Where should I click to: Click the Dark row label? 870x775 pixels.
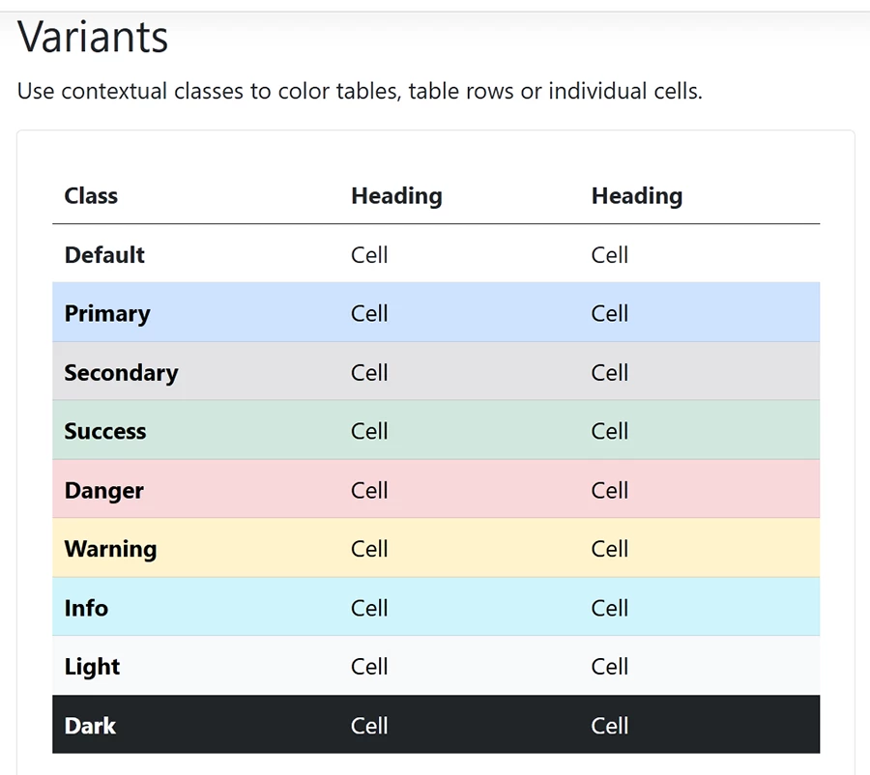[x=90, y=727]
